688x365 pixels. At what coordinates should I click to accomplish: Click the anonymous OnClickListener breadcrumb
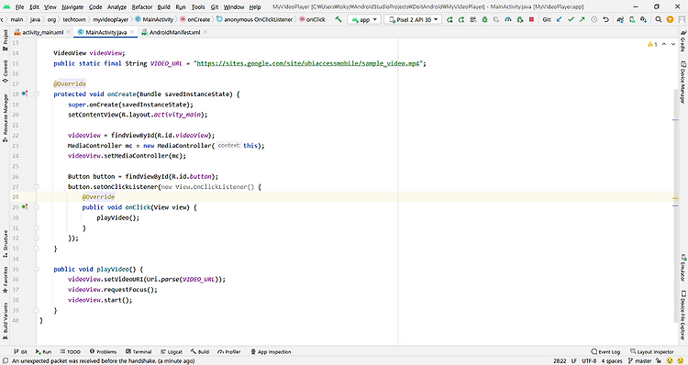tap(254, 19)
